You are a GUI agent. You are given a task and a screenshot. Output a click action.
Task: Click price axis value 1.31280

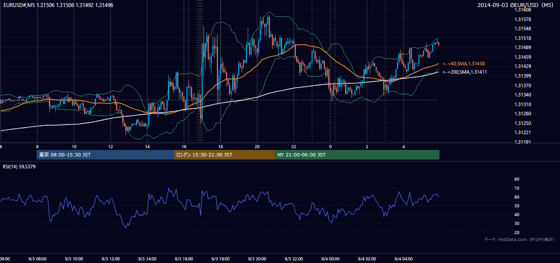[523, 114]
